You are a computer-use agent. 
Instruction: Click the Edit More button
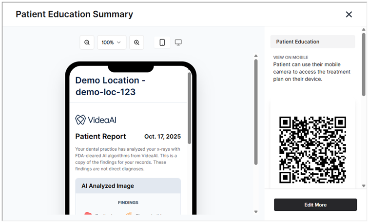315,205
